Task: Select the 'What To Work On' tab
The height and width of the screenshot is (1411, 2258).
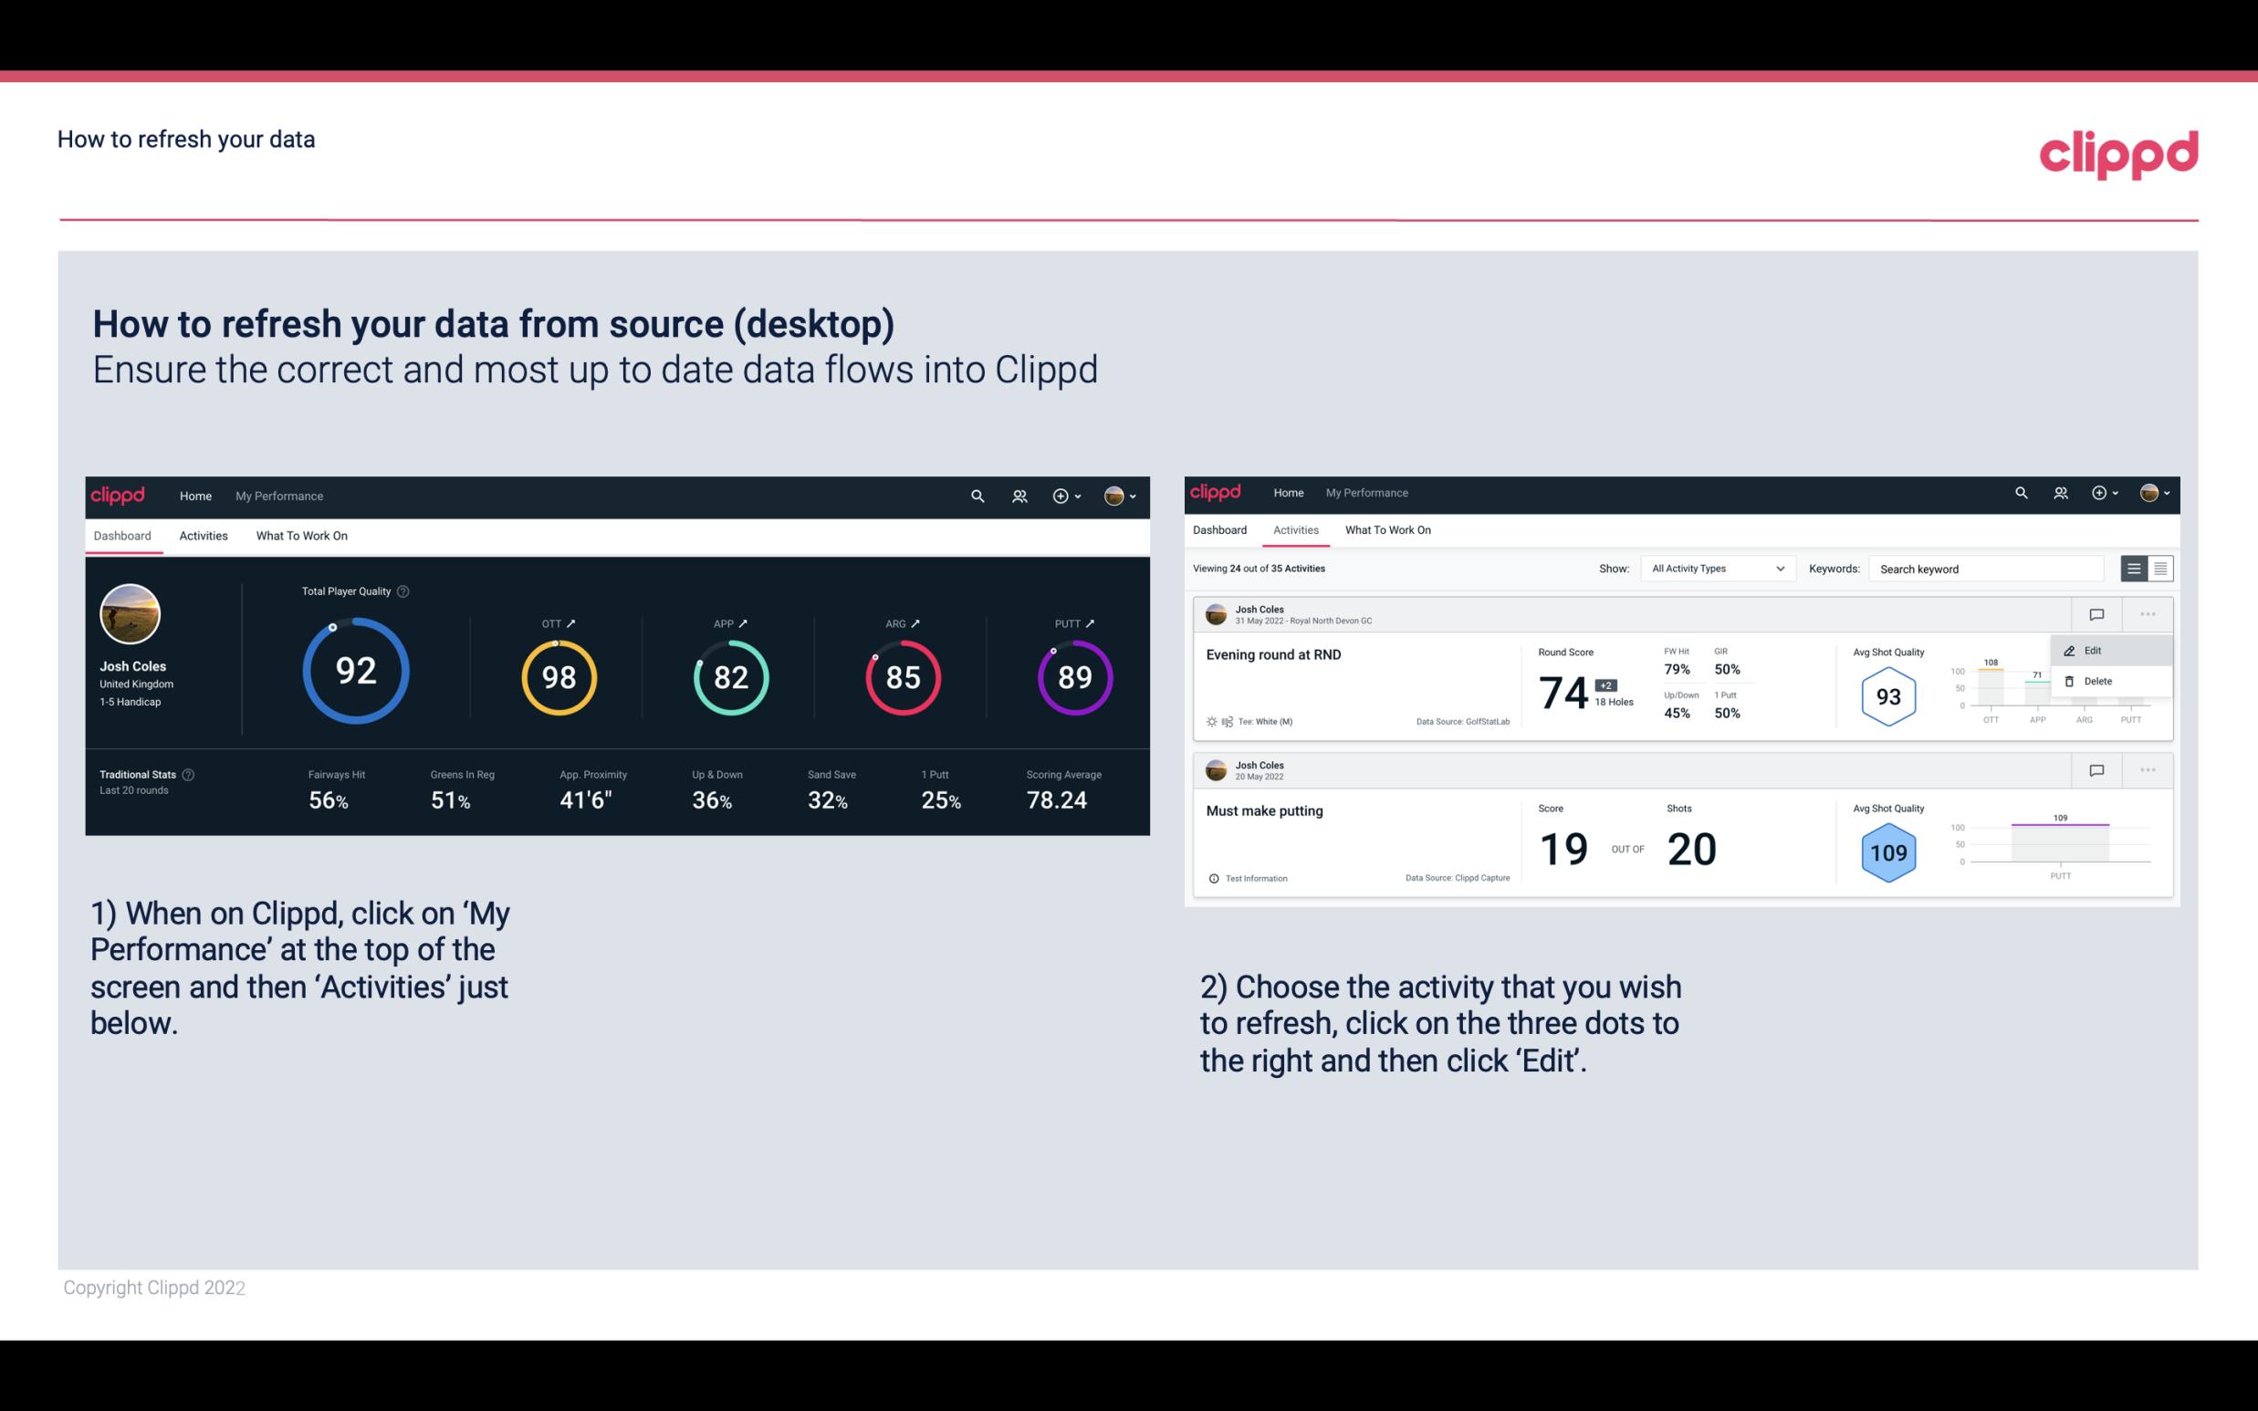Action: pyautogui.click(x=301, y=535)
